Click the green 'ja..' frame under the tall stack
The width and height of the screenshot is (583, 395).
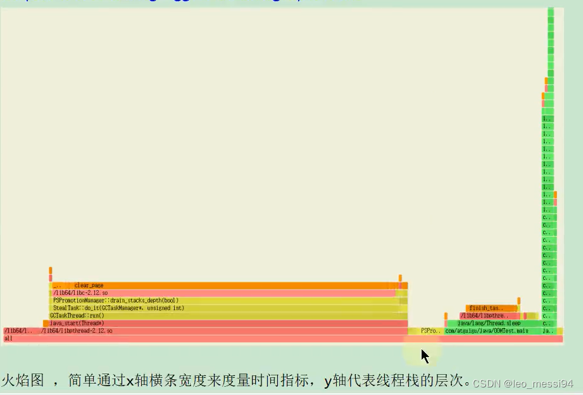(x=549, y=331)
